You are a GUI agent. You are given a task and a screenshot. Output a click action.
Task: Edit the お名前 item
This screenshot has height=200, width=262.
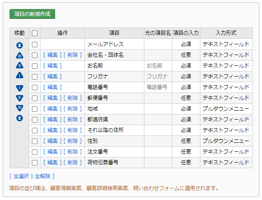point(53,66)
